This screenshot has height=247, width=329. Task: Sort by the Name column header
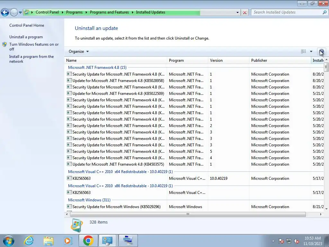point(115,60)
